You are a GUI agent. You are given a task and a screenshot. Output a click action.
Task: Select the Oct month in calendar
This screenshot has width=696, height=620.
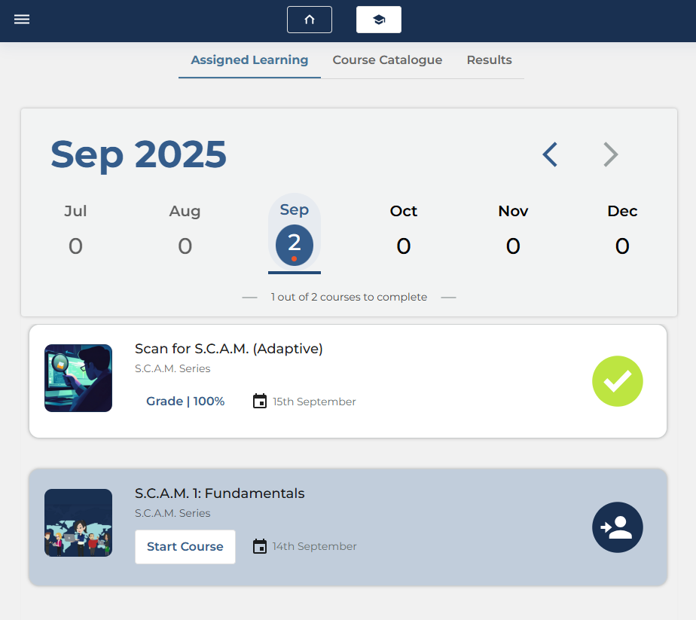click(404, 231)
